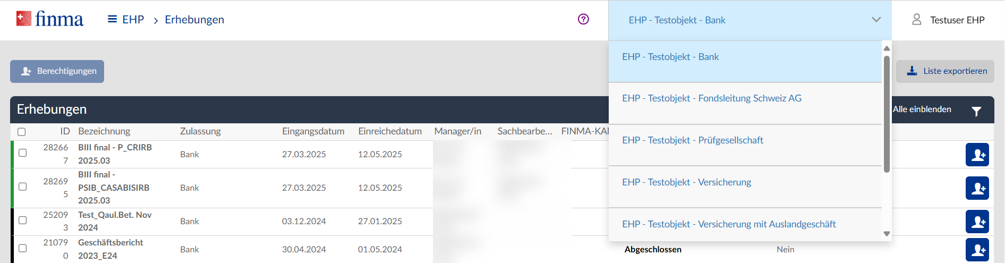Tick the Geschäftsbericht 2023_E24 row checkbox
The image size is (1005, 263).
pos(22,248)
